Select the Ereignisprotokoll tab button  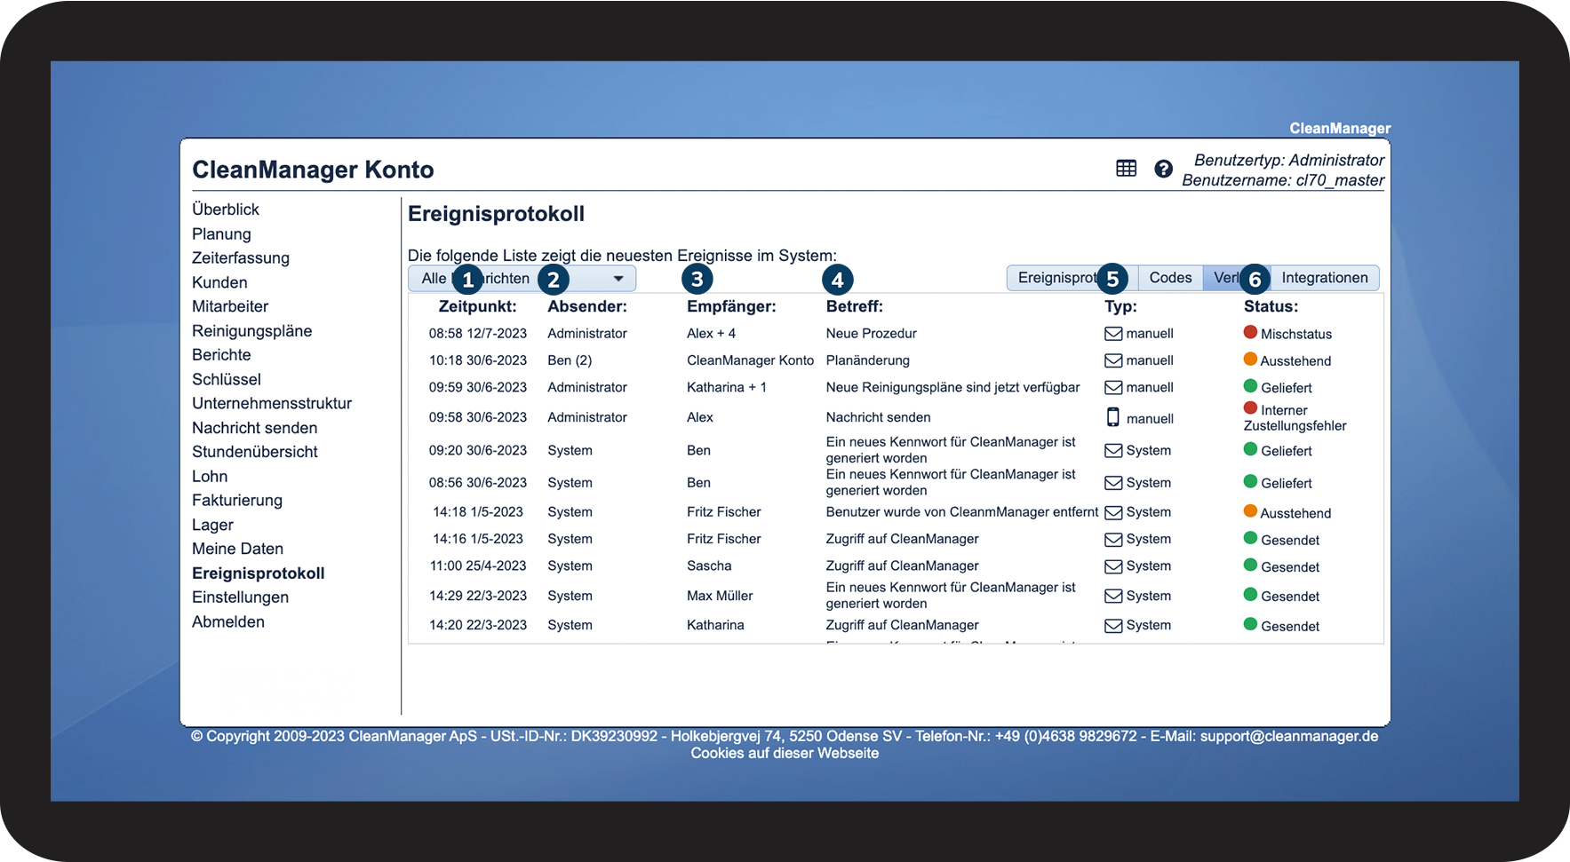pyautogui.click(x=1058, y=278)
